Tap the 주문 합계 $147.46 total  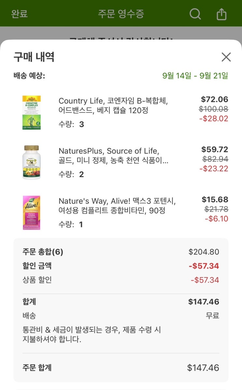coord(203,368)
